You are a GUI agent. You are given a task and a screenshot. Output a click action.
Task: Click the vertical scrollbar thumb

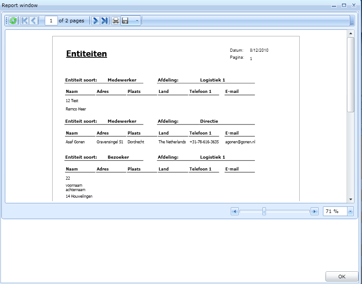(x=351, y=75)
